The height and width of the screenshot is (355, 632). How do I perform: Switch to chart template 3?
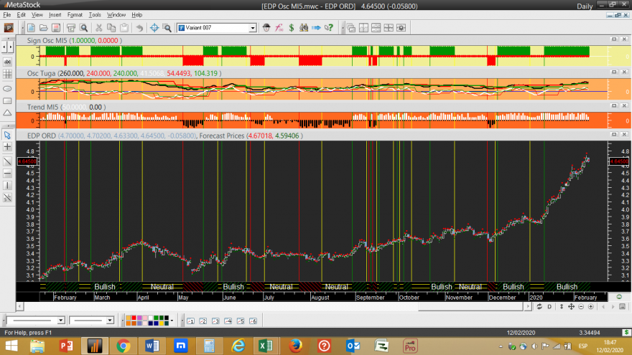tap(215, 321)
